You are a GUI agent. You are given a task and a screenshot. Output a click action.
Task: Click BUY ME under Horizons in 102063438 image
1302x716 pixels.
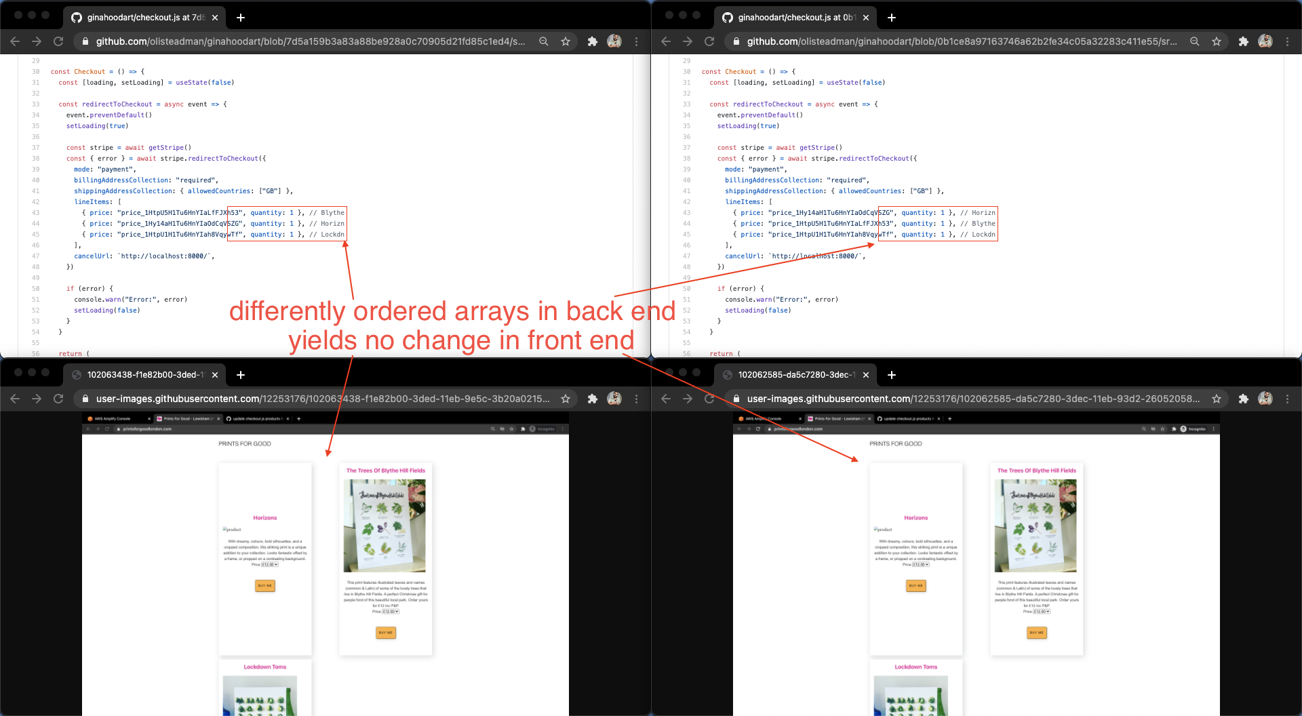pyautogui.click(x=265, y=586)
